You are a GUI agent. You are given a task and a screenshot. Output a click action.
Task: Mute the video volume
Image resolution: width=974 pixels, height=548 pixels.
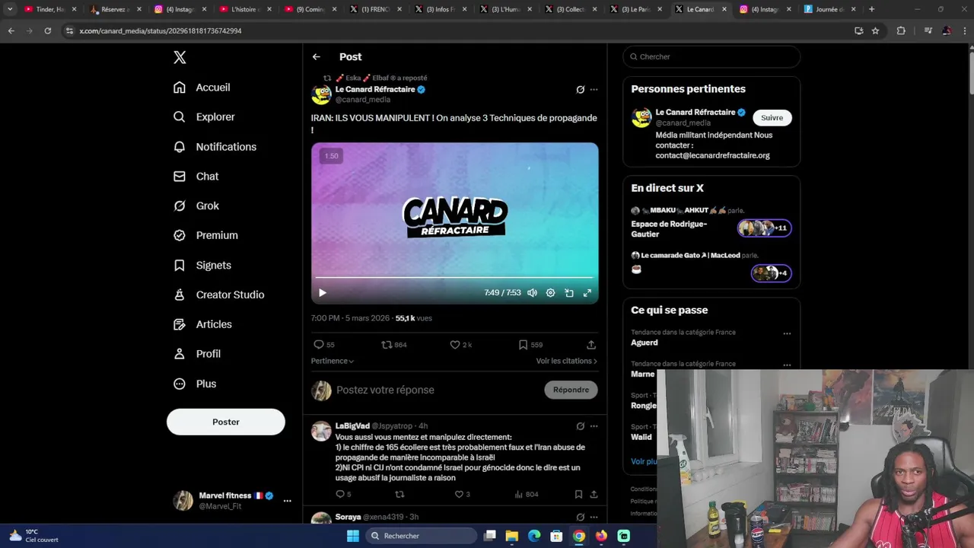point(532,293)
